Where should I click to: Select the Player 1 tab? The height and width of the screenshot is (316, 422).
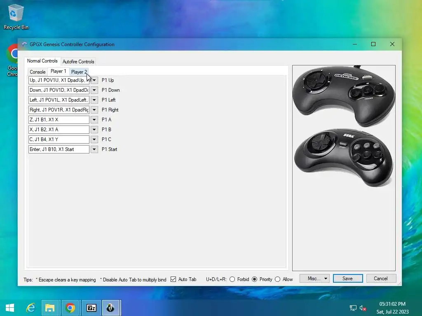[x=59, y=71]
